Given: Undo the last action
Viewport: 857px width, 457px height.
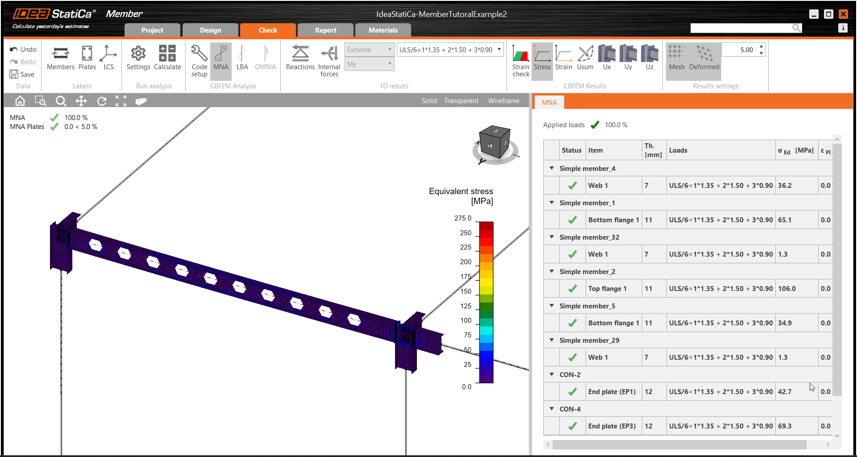Looking at the screenshot, I should pos(23,50).
